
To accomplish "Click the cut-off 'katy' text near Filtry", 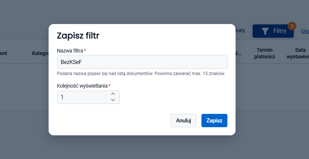I will point(240,30).
